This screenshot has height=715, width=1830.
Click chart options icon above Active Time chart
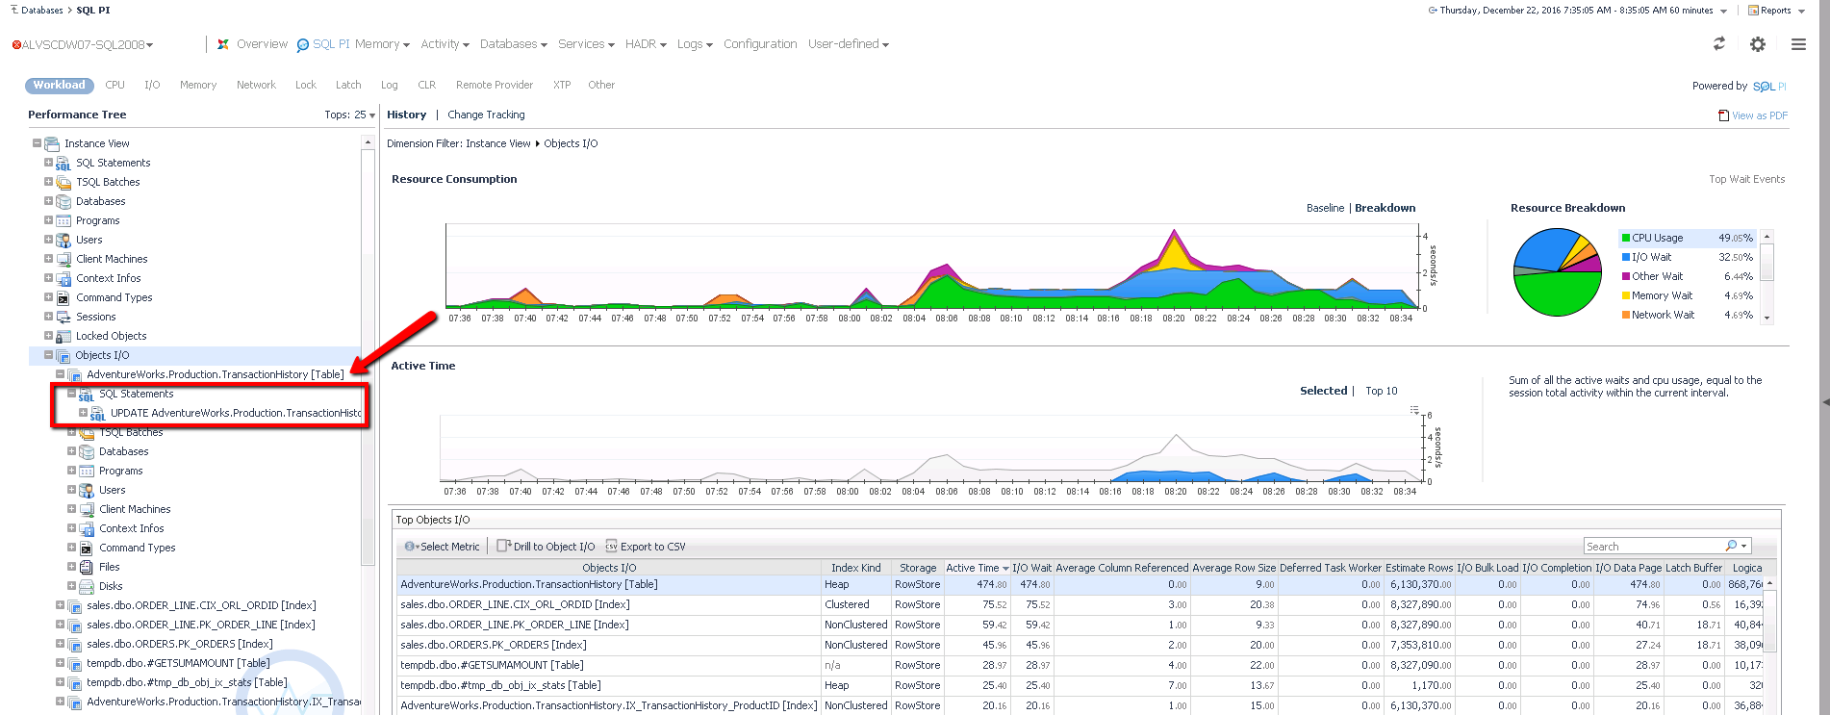(1414, 410)
